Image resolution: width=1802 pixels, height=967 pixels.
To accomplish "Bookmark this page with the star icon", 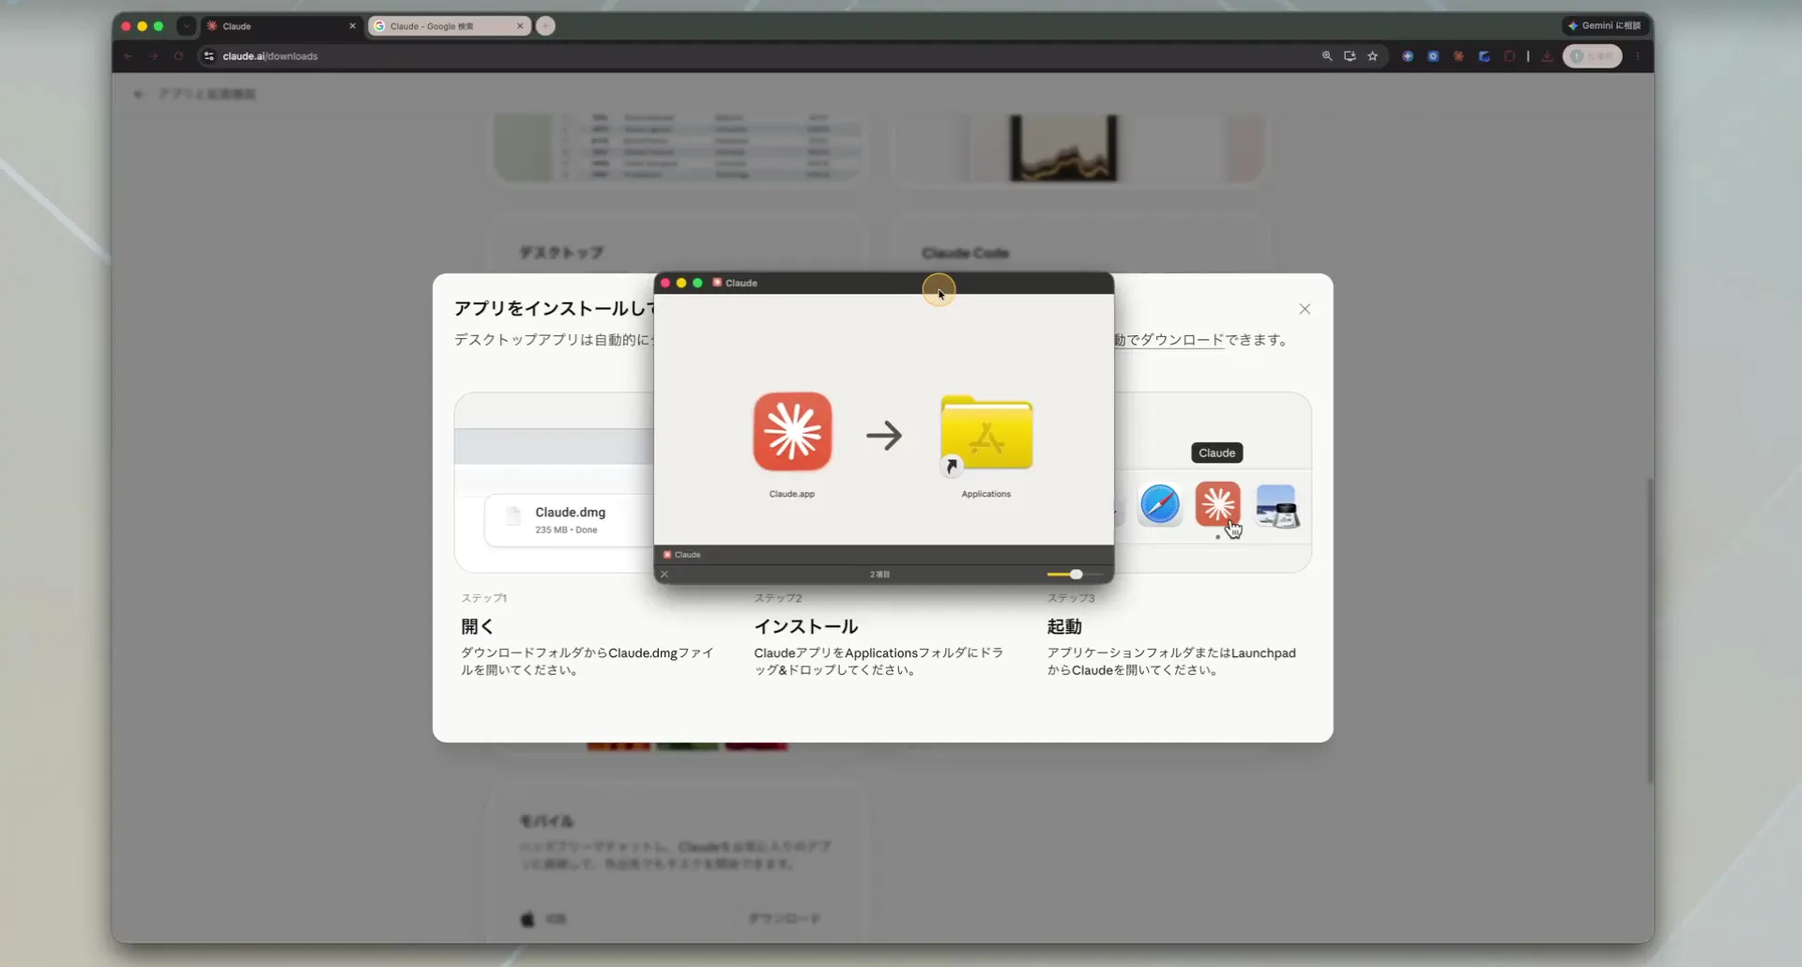I will pos(1372,56).
